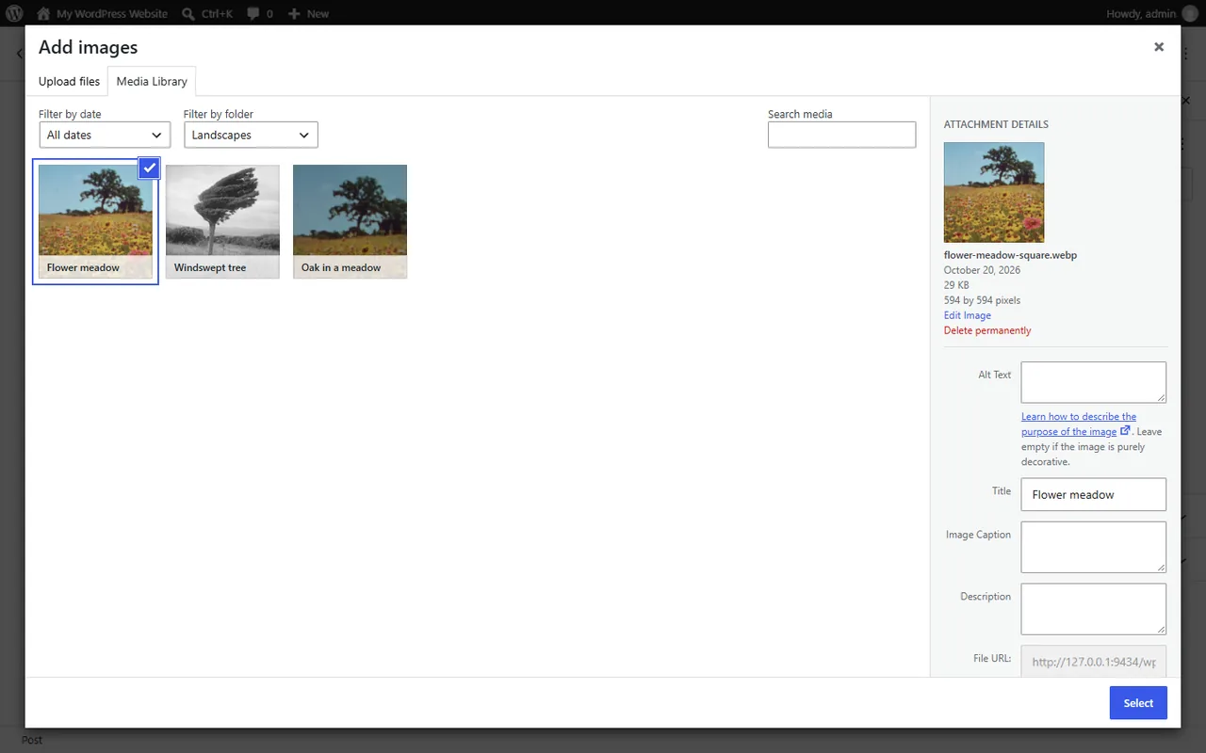Click Delete permanently
Screen dimensions: 1206x753
pyautogui.click(x=987, y=330)
